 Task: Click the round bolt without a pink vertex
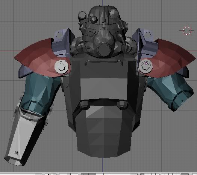[x=61, y=66]
